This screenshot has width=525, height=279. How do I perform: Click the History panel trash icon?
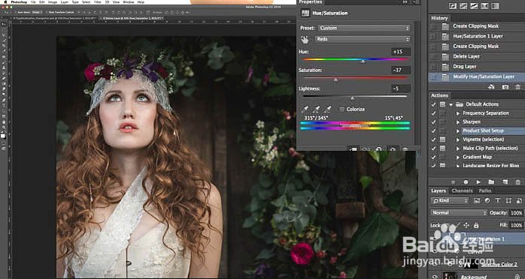pos(517,87)
